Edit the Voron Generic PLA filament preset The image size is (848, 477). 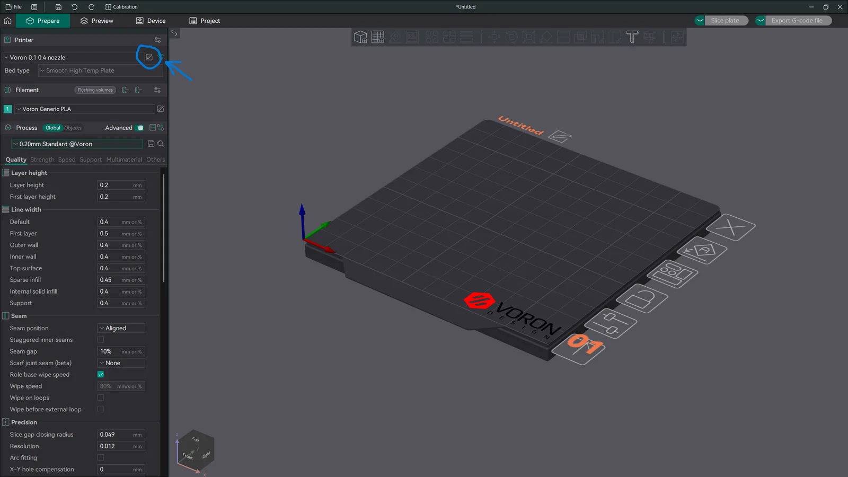tap(160, 109)
